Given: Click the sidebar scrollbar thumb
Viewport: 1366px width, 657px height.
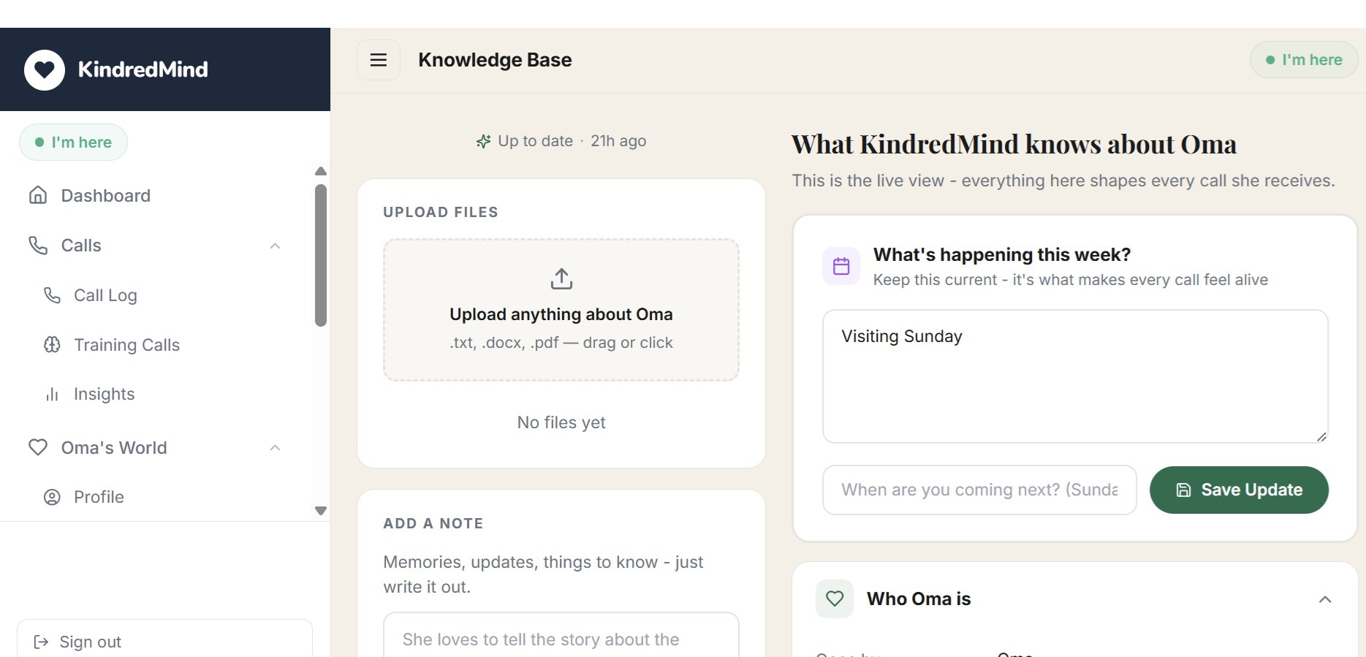Looking at the screenshot, I should pyautogui.click(x=320, y=255).
